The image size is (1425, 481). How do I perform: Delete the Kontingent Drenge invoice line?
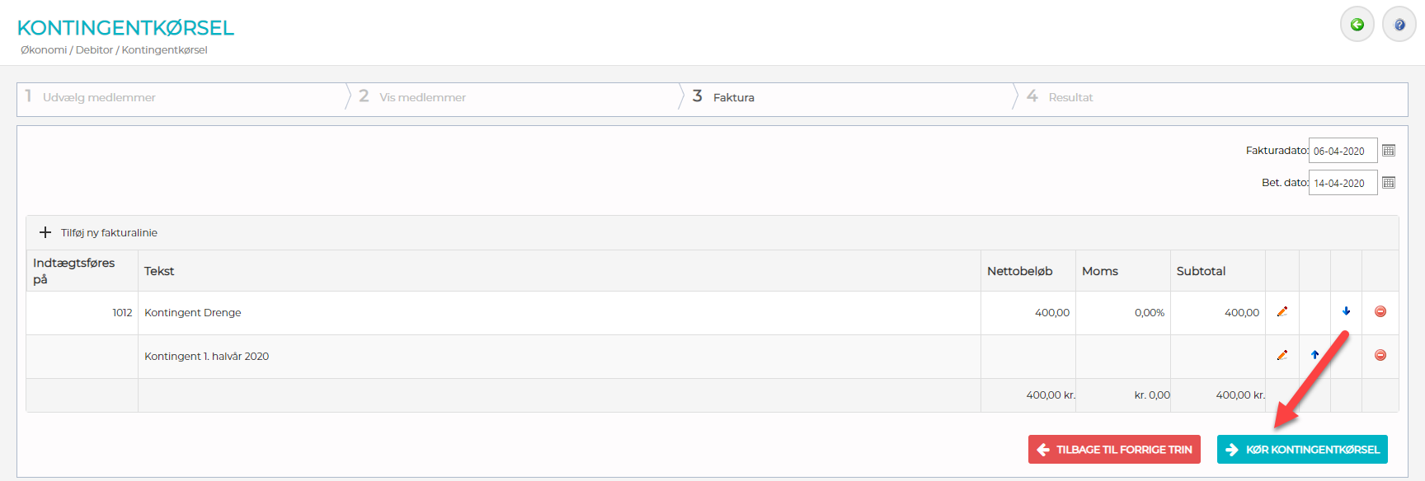[1380, 311]
